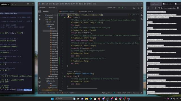Open Windows Terminal from the taskbar
Screen dimensions: 181x101
[x=107, y=99]
